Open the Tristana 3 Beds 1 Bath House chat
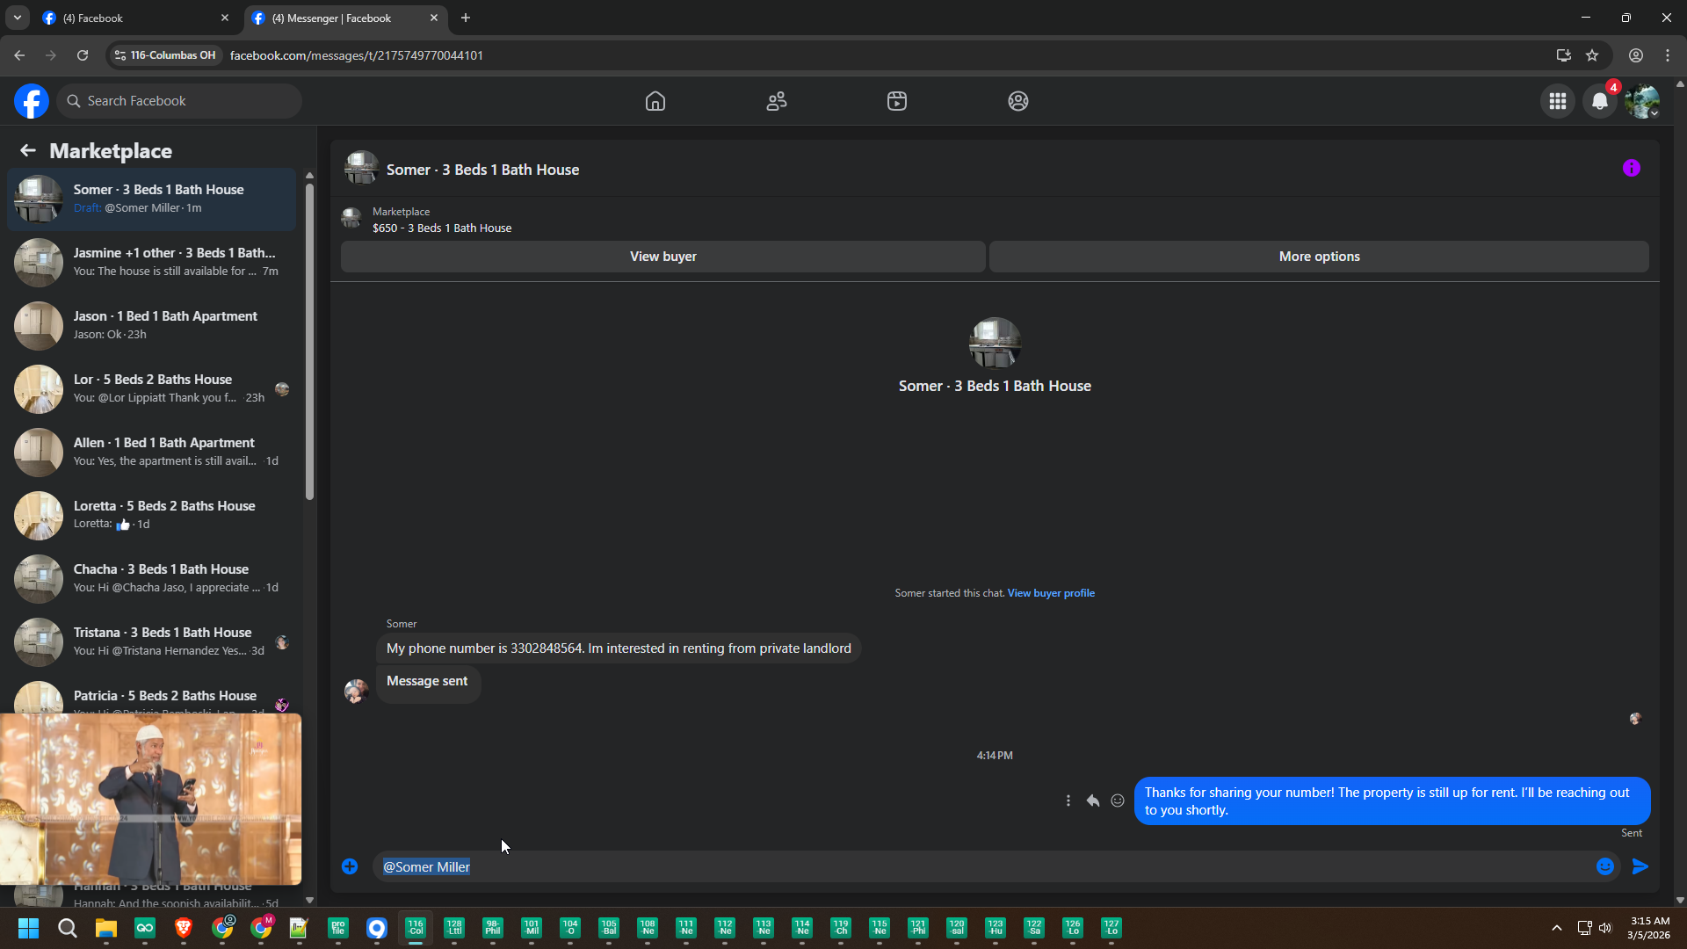 coord(152,641)
